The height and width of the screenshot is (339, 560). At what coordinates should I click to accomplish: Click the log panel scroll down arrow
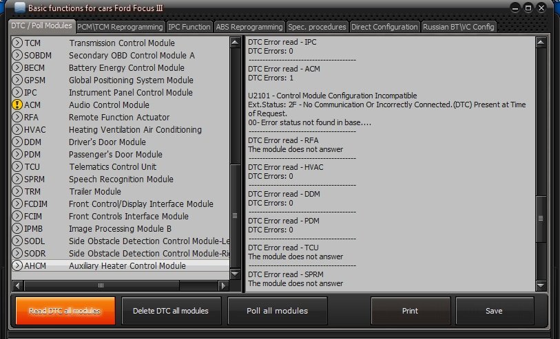[x=541, y=285]
